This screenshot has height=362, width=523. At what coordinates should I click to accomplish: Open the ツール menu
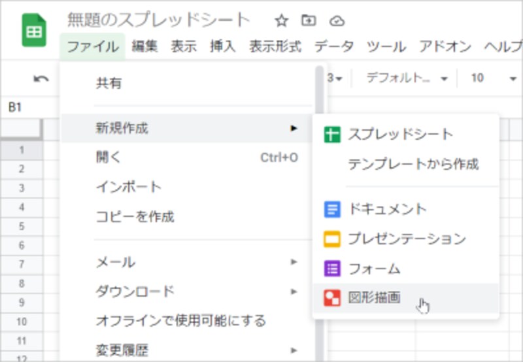pyautogui.click(x=386, y=46)
